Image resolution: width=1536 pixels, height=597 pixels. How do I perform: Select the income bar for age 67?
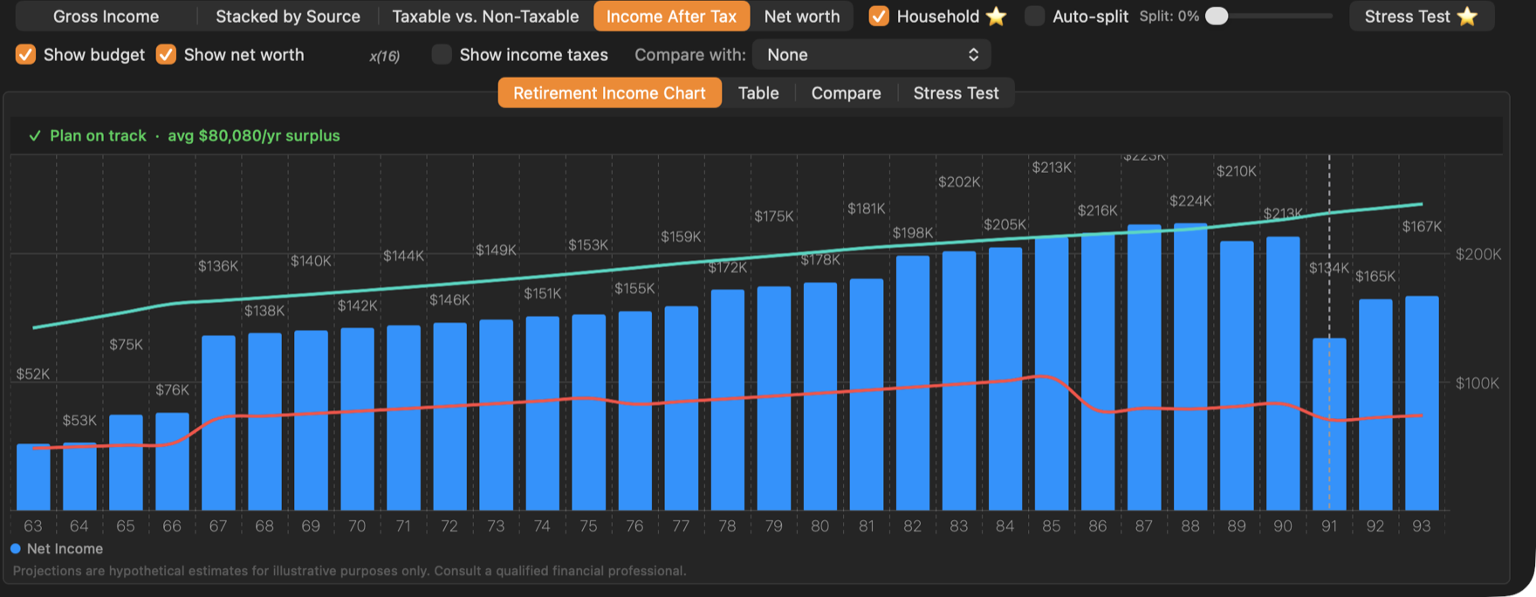click(218, 422)
